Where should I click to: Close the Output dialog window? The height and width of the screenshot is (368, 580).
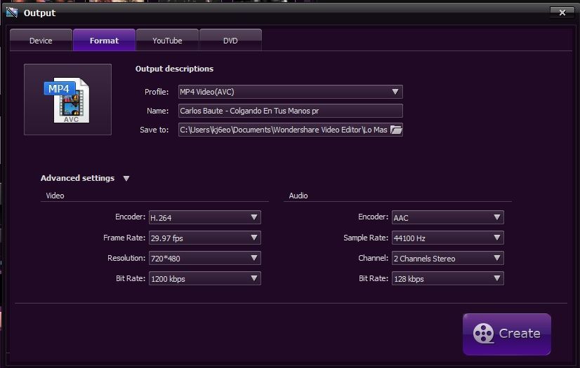pos(561,12)
